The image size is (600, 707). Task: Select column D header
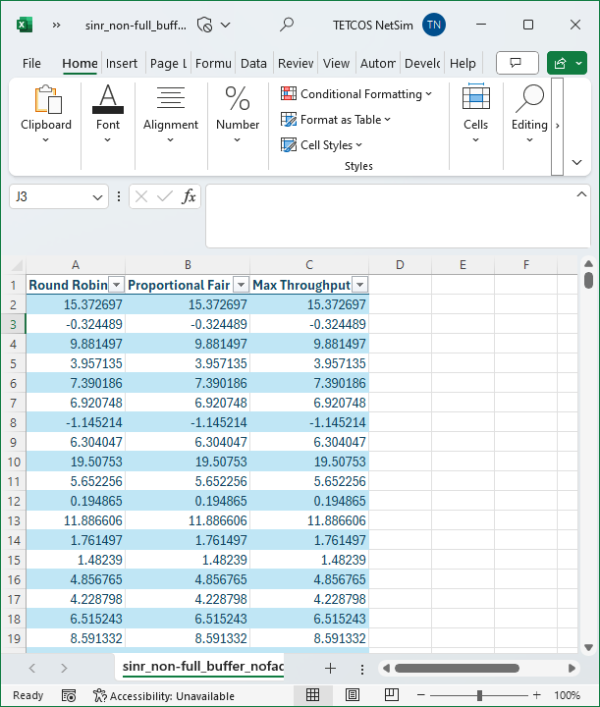[x=400, y=265]
